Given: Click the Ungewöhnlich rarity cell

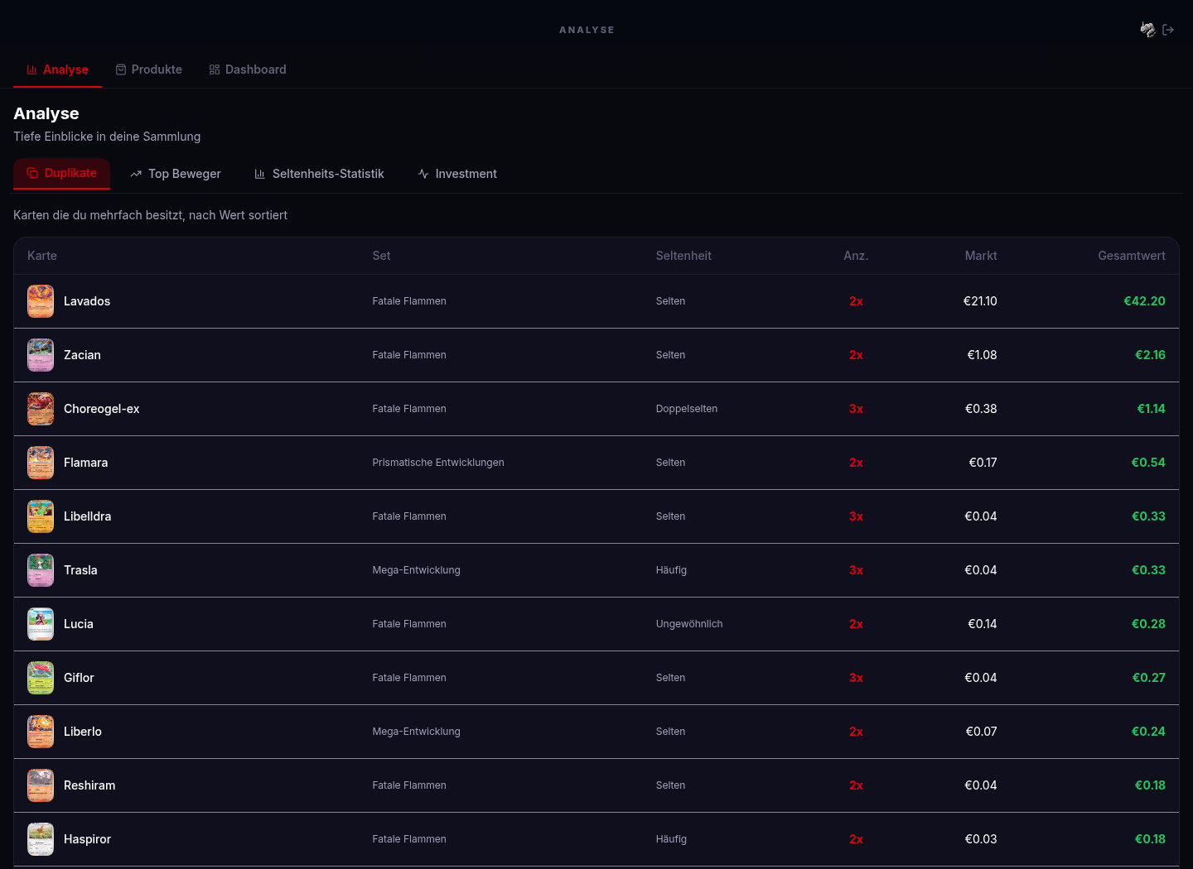Looking at the screenshot, I should tap(689, 624).
